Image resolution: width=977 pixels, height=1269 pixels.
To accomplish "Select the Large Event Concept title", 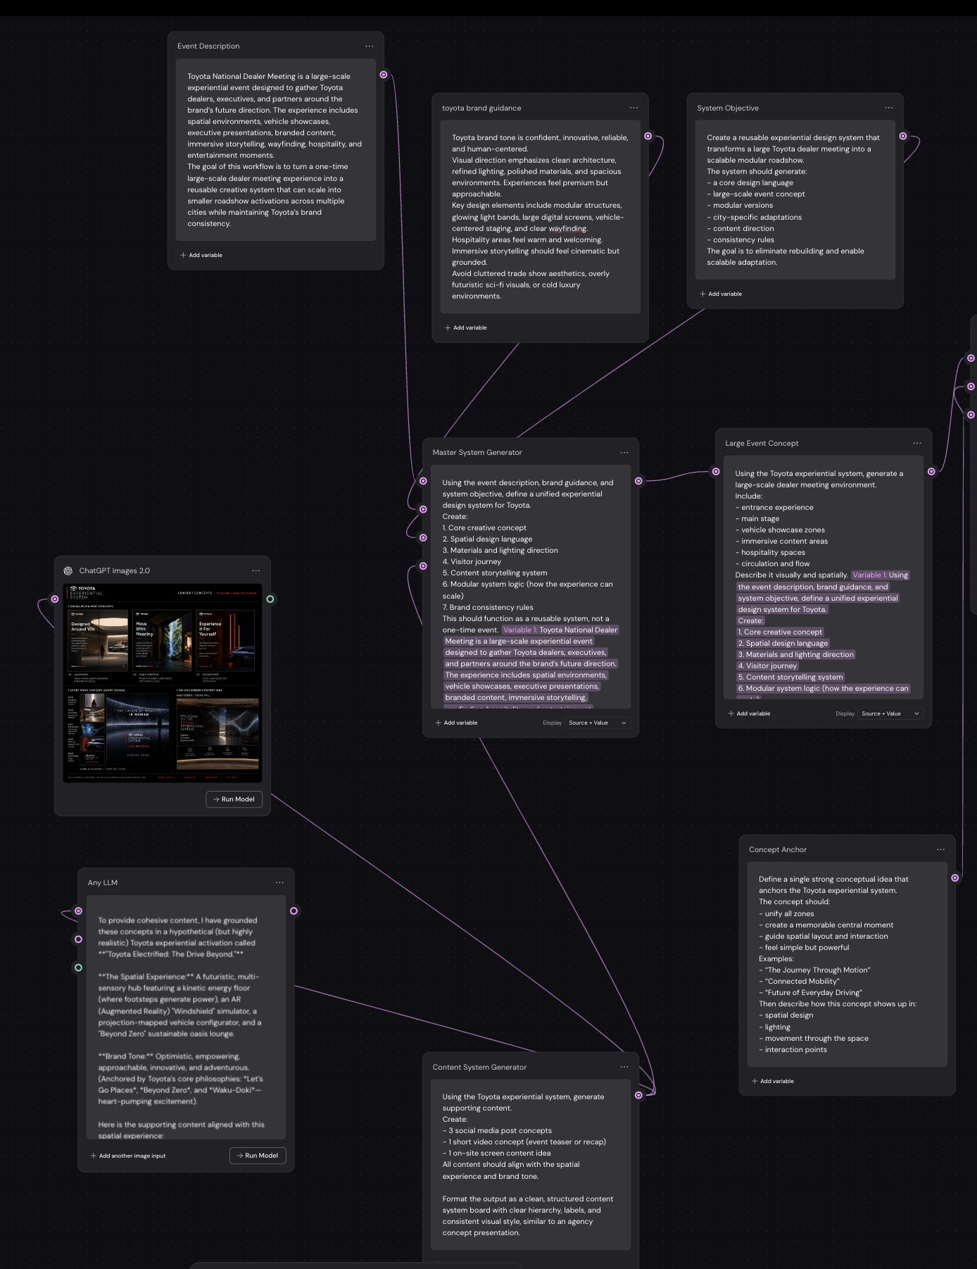I will coord(762,444).
